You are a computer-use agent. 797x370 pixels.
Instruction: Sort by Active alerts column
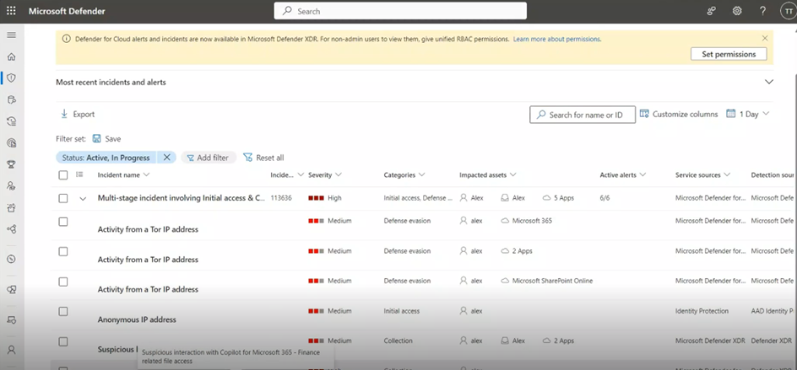point(623,175)
